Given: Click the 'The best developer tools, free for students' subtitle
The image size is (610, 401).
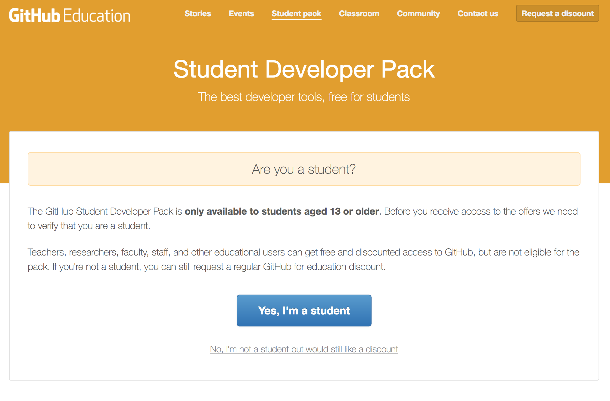Looking at the screenshot, I should (x=303, y=97).
